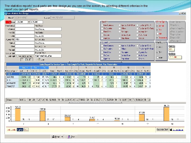Screen dimensions: 191x143
Task: Select Service Type radio in Column Info
Action: click(x=120, y=55)
